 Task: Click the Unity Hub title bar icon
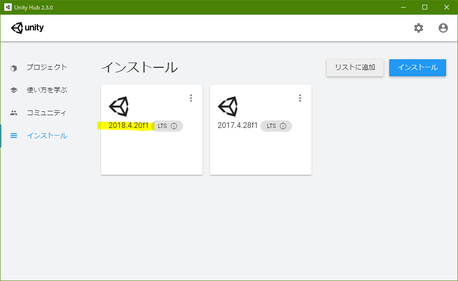tap(8, 7)
